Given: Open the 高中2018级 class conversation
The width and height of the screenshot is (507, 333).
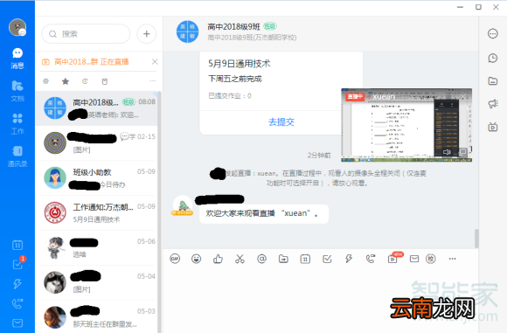Looking at the screenshot, I should [x=97, y=108].
